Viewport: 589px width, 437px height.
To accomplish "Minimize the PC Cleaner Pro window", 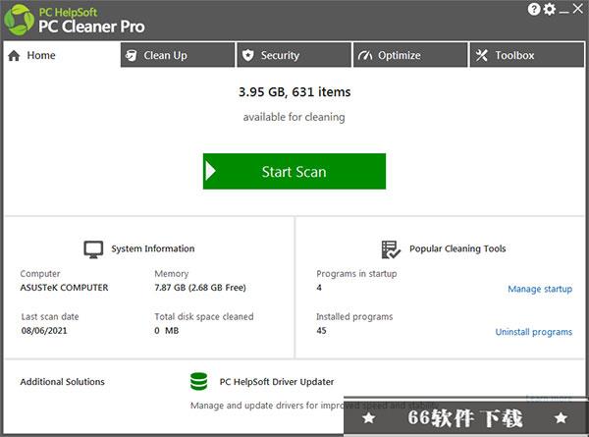I will point(563,11).
